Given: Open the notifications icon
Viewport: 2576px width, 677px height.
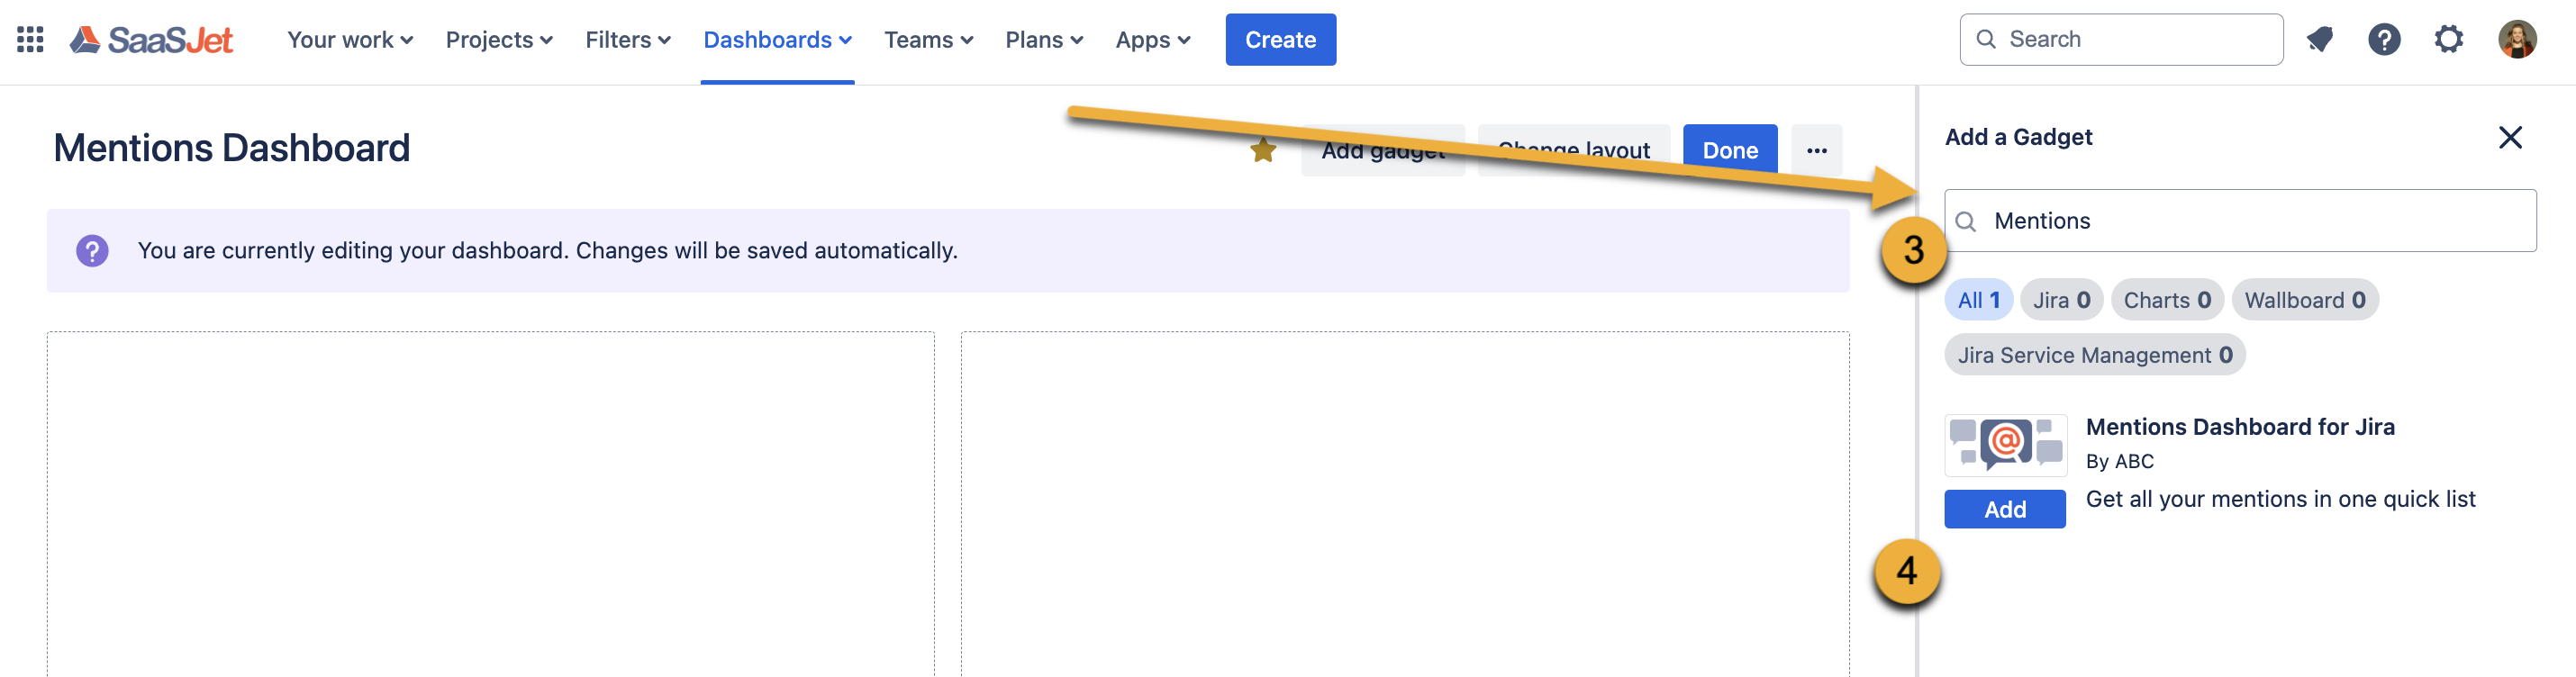Looking at the screenshot, I should pyautogui.click(x=2319, y=39).
